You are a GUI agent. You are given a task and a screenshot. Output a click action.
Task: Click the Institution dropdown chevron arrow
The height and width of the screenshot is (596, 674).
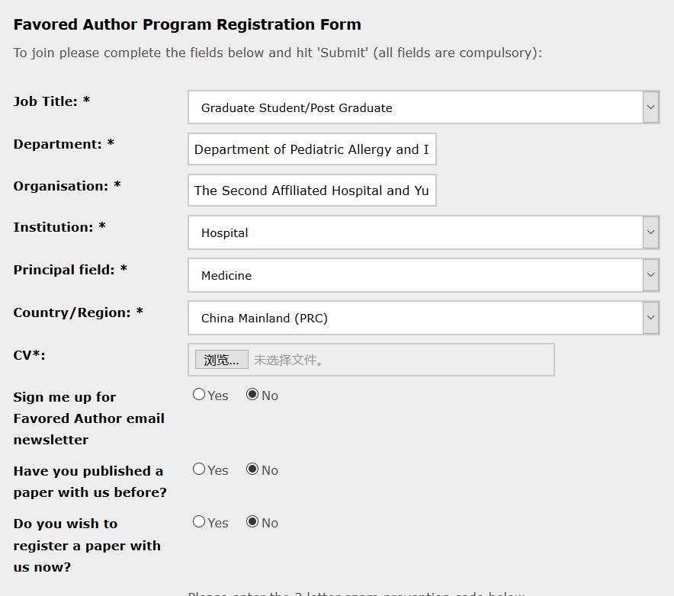click(x=650, y=232)
